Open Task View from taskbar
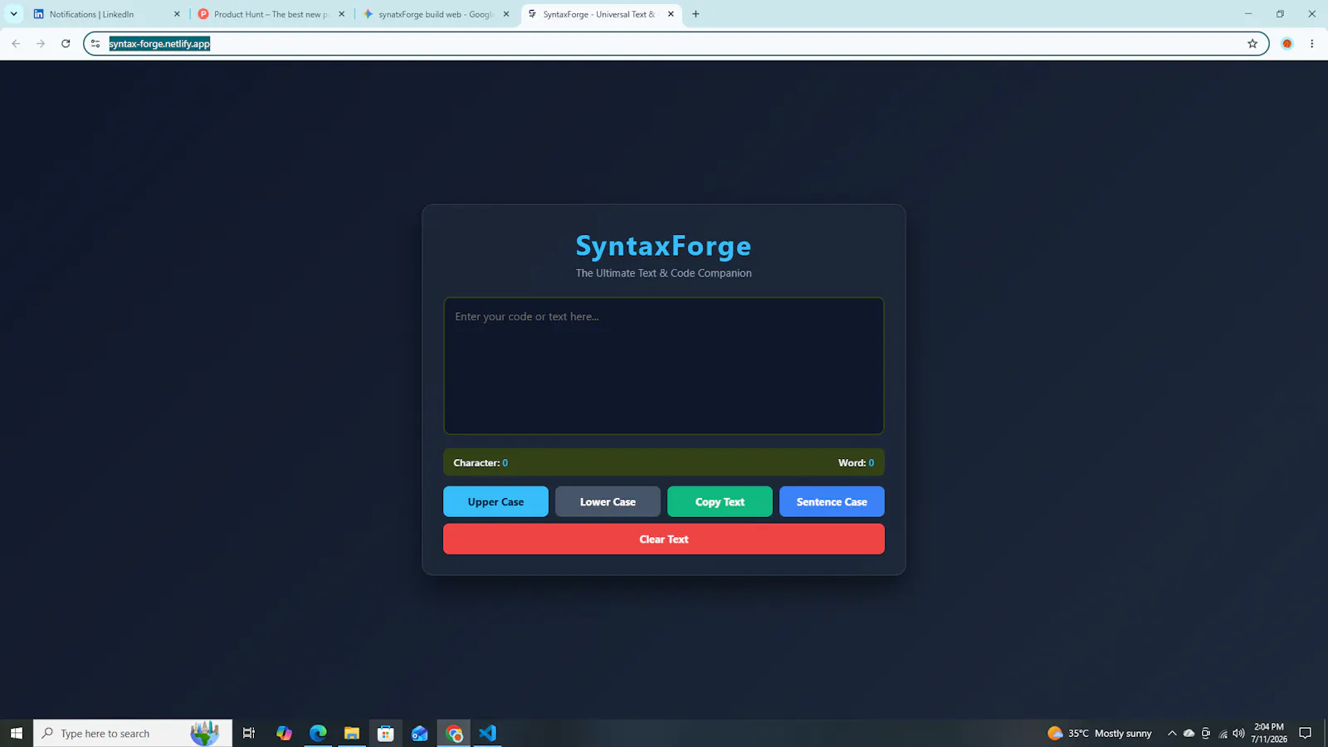 pyautogui.click(x=248, y=733)
